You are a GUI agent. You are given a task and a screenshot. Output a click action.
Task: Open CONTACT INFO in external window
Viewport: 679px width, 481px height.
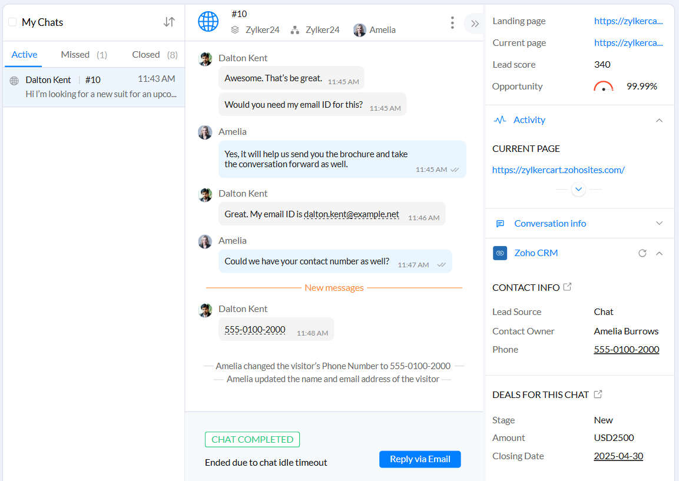point(567,287)
